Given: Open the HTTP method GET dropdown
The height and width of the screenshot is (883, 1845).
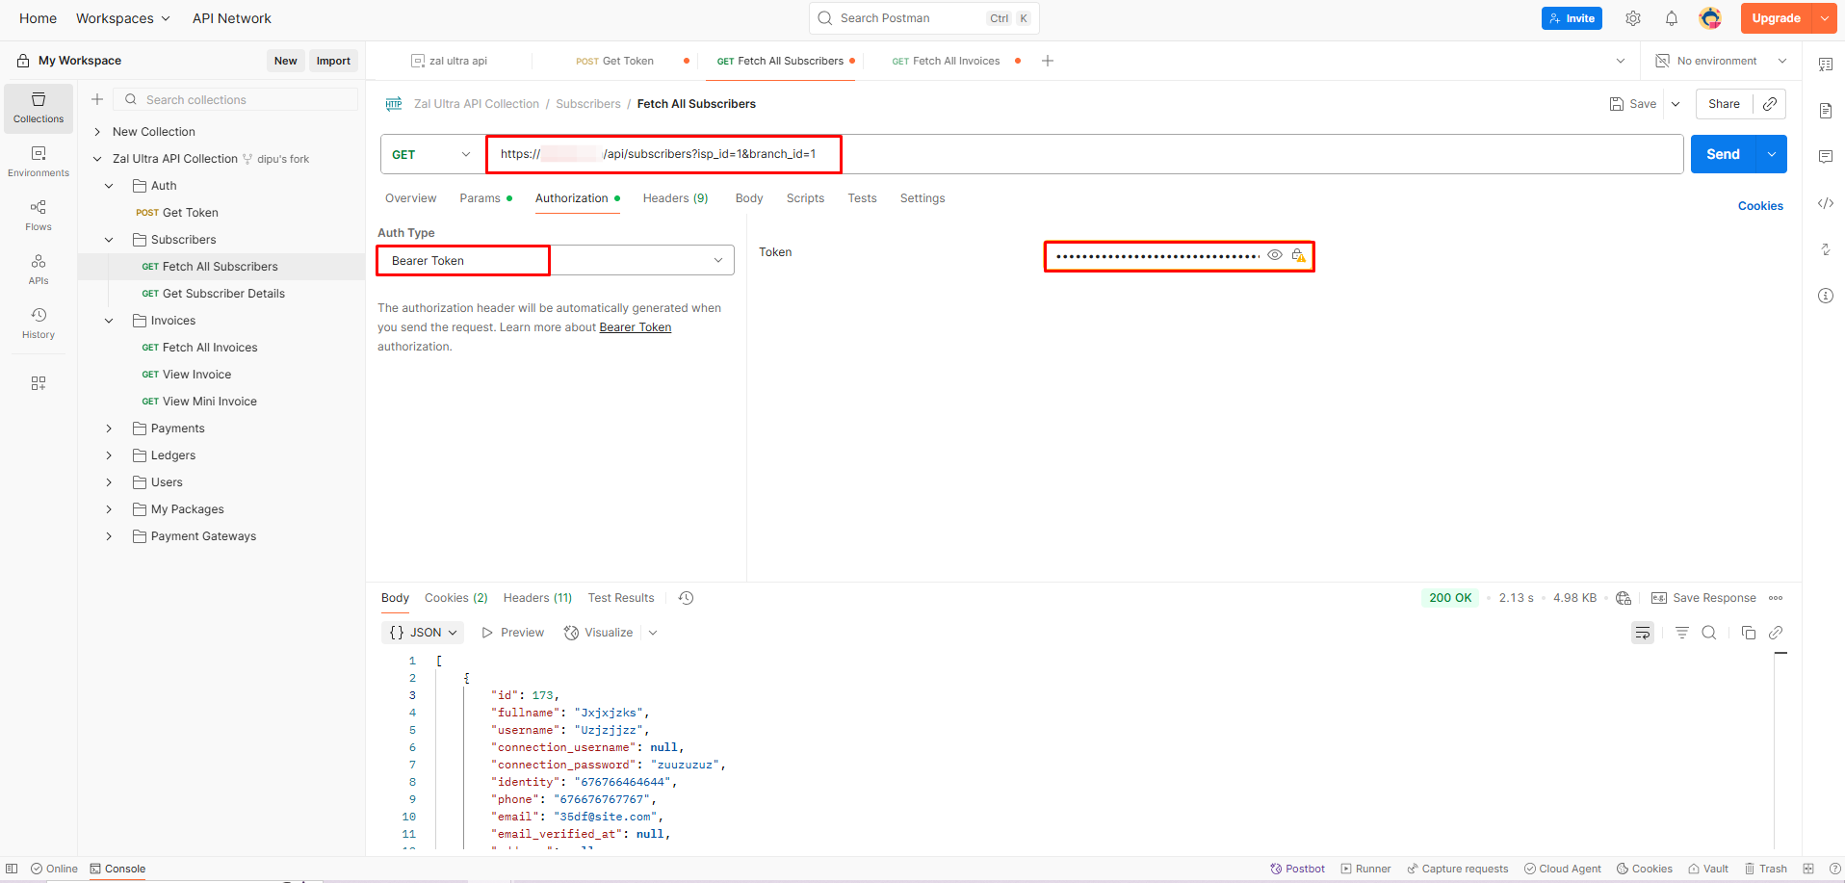Looking at the screenshot, I should pos(431,154).
